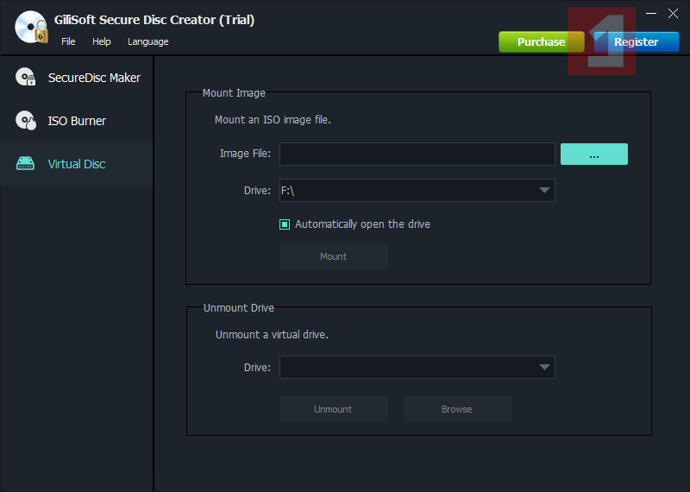Click the 'Mount Image' group title
Image resolution: width=690 pixels, height=492 pixels.
click(234, 93)
